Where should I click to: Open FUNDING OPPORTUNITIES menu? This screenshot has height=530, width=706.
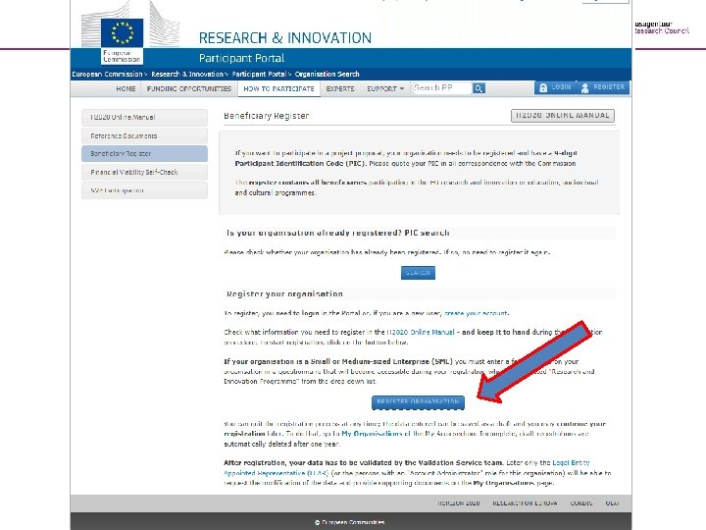click(189, 88)
